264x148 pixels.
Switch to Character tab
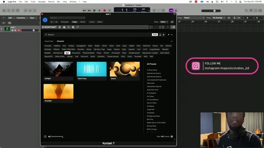point(61,41)
